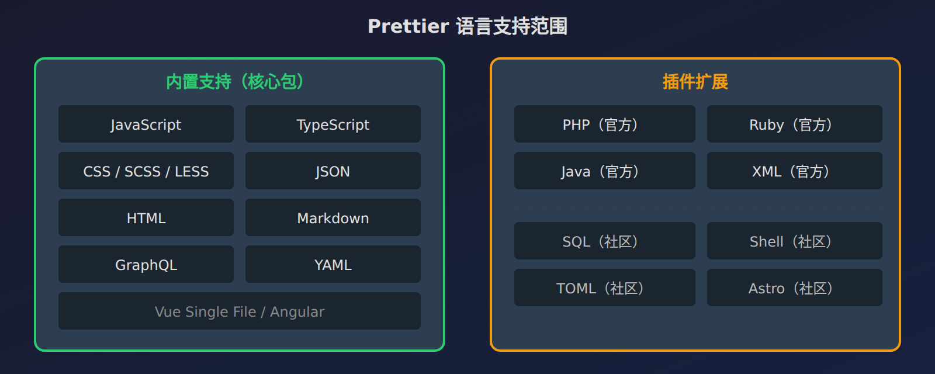Click the Shell（社区）plugin tile

[x=795, y=241]
